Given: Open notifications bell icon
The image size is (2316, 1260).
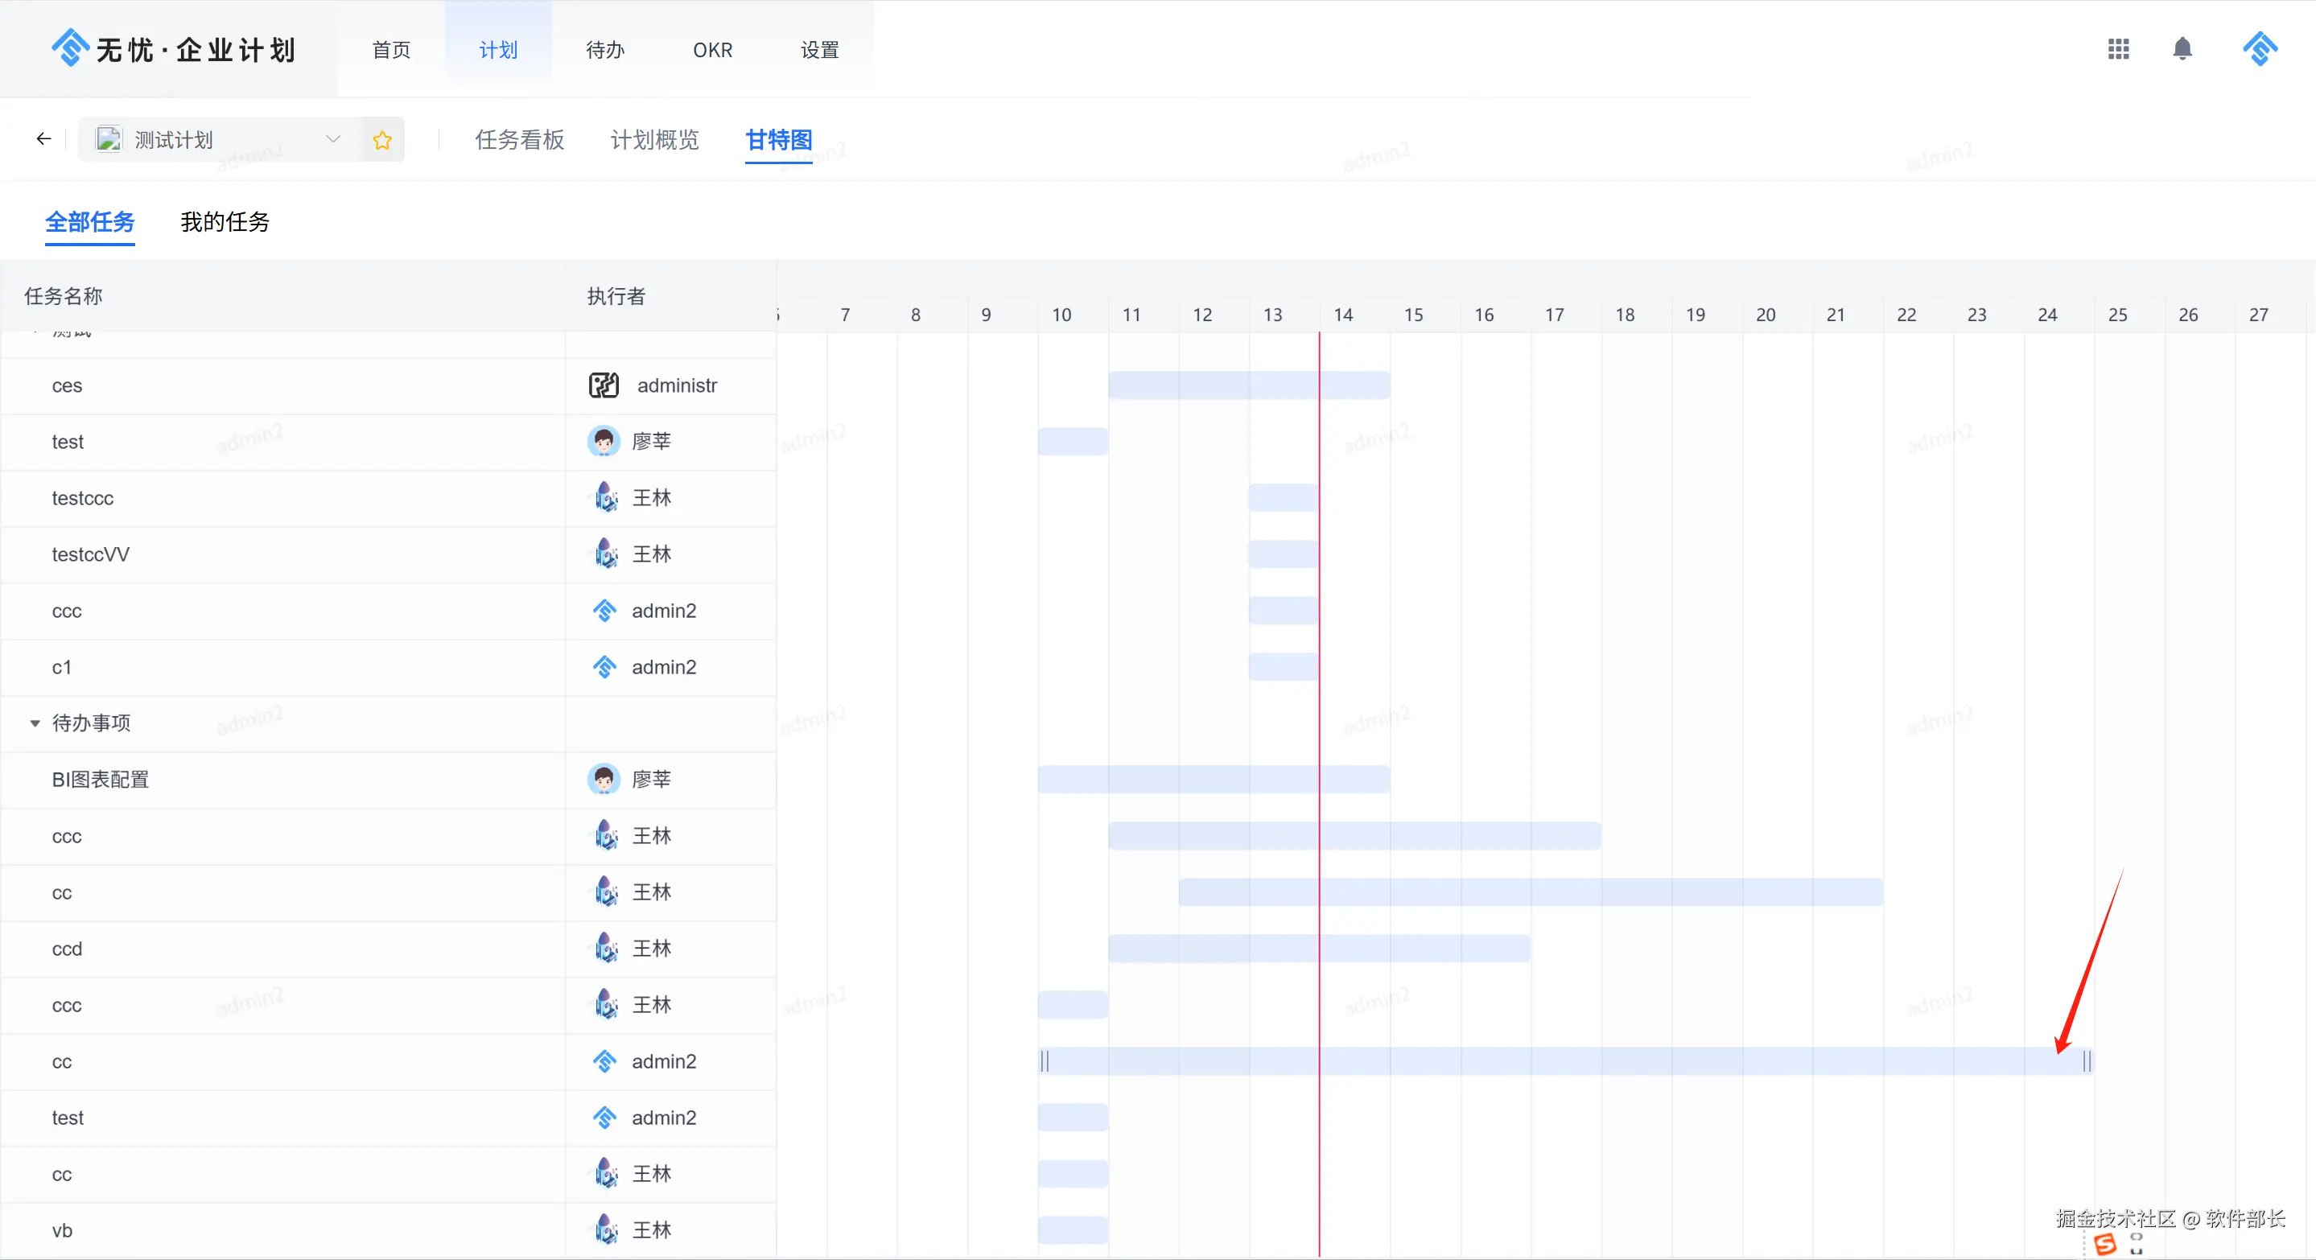Looking at the screenshot, I should 2182,49.
